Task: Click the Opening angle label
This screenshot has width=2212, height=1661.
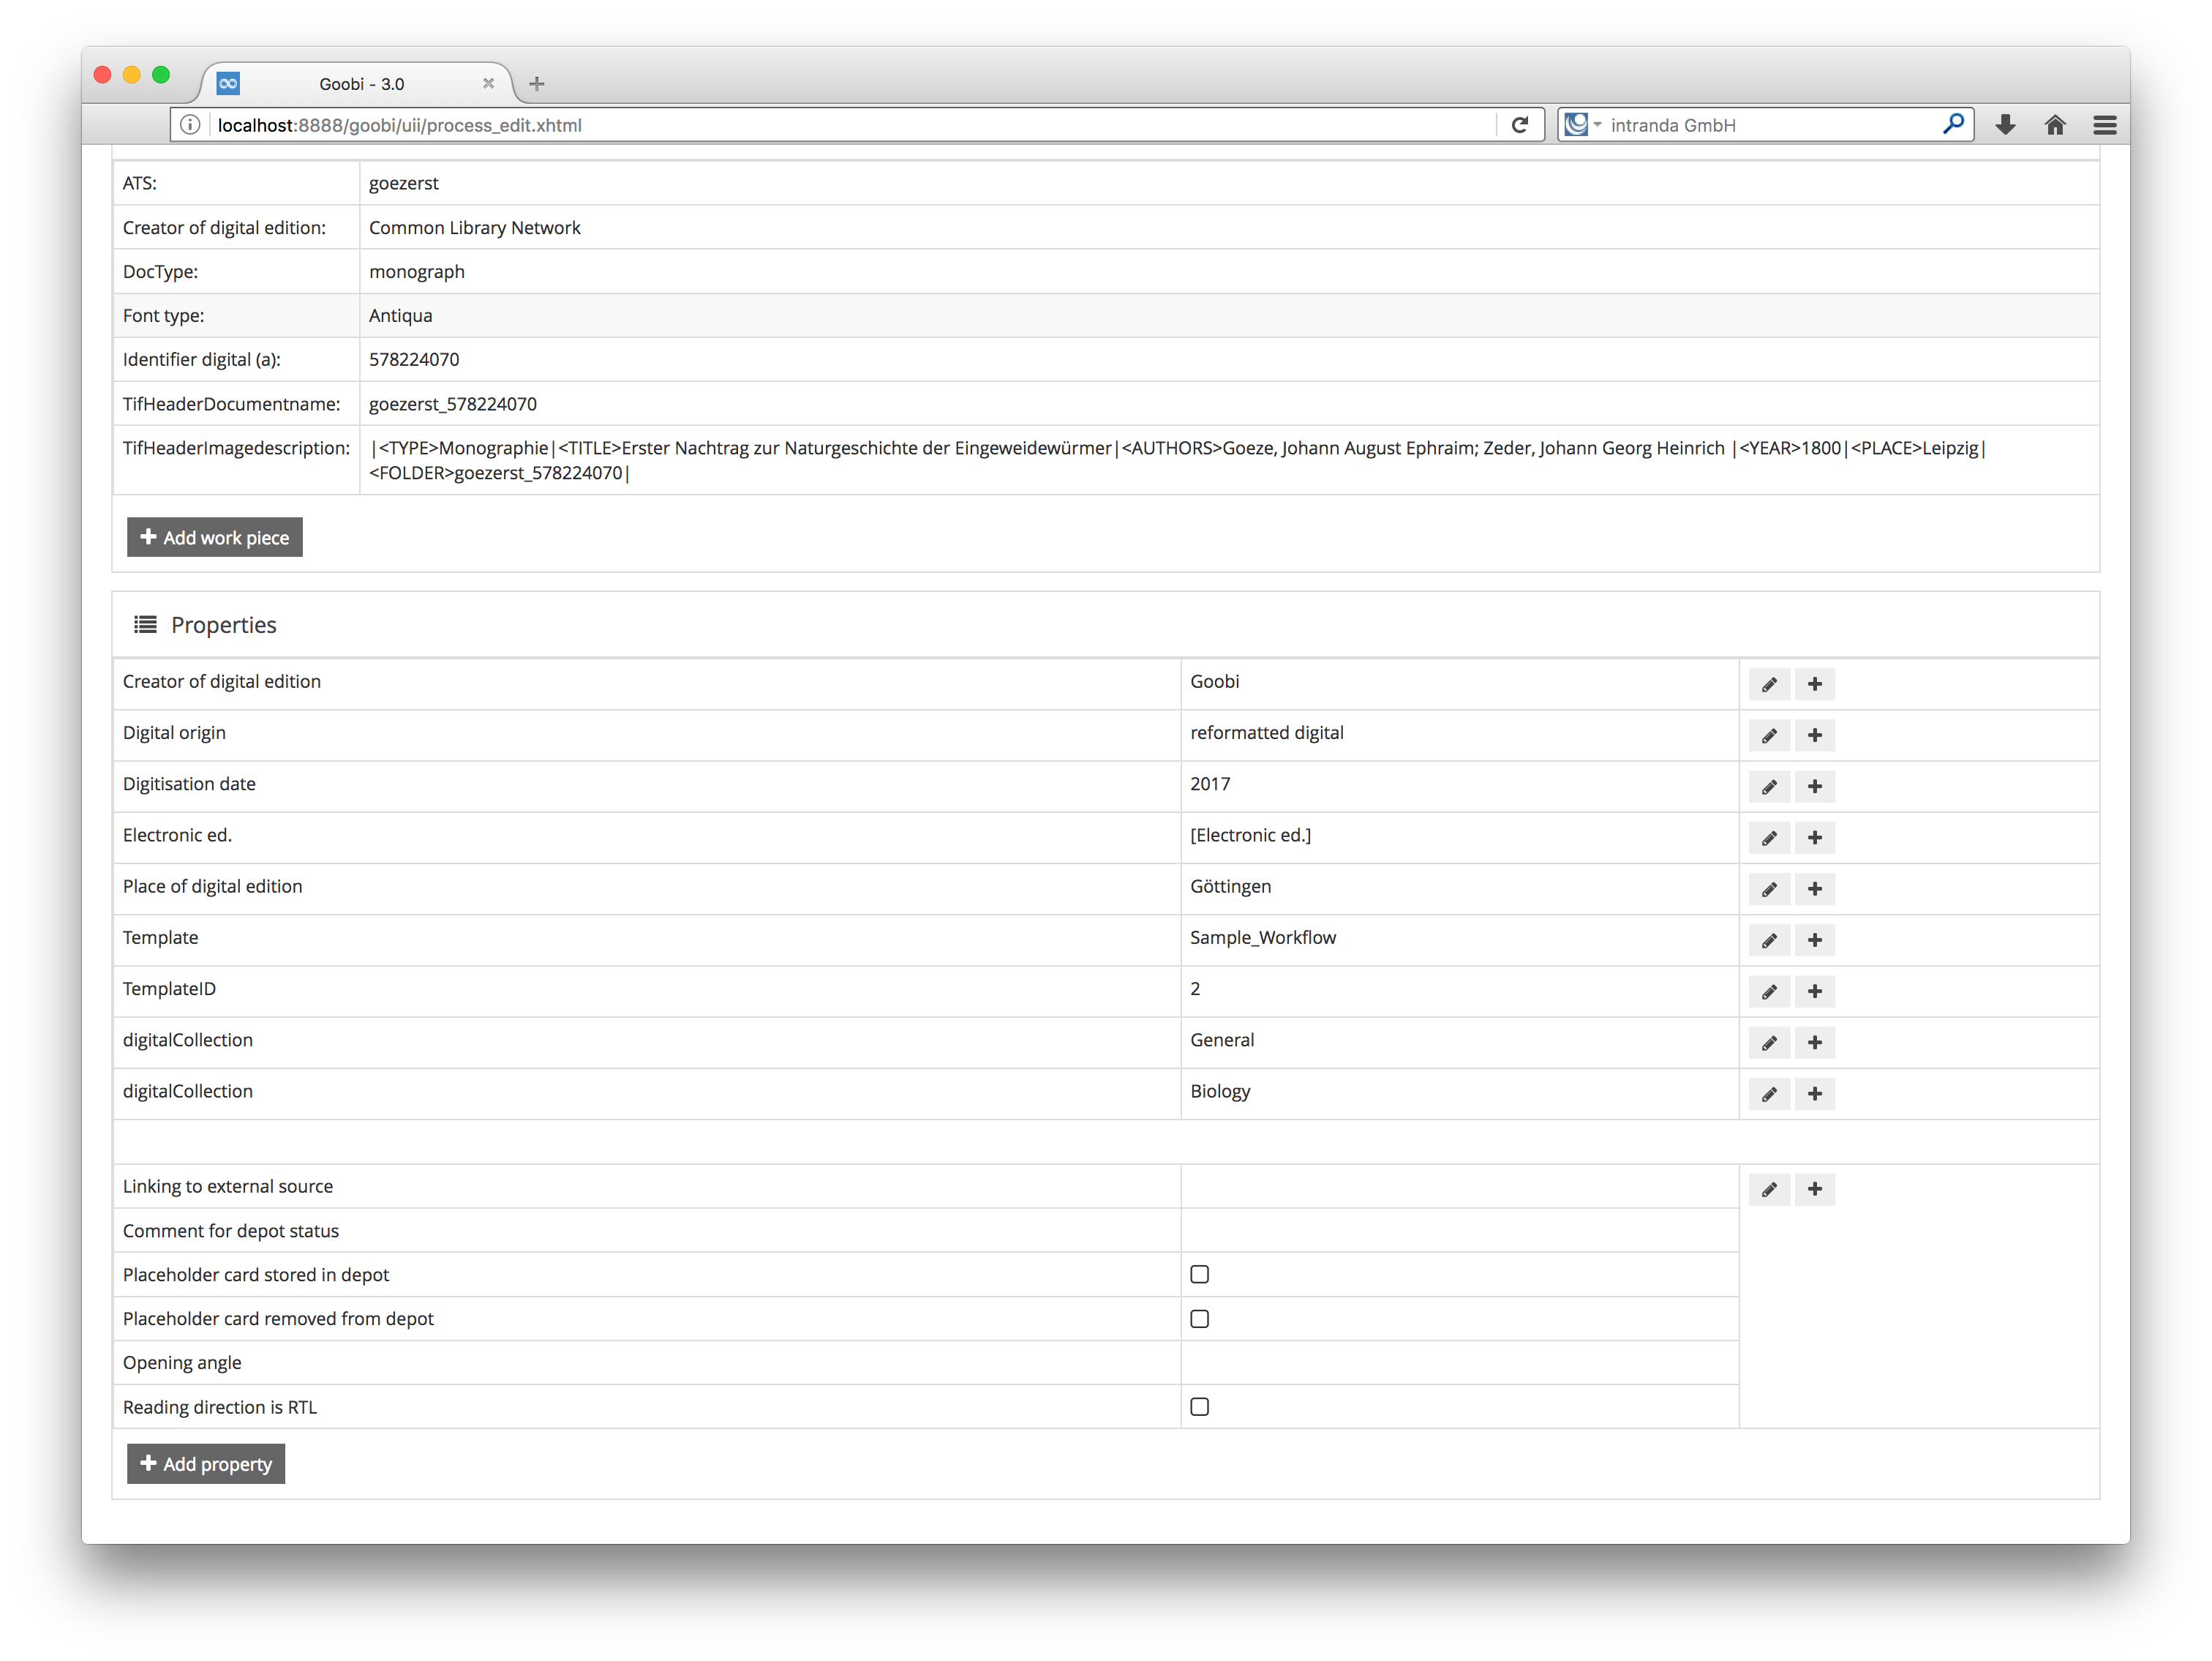Action: (182, 1362)
